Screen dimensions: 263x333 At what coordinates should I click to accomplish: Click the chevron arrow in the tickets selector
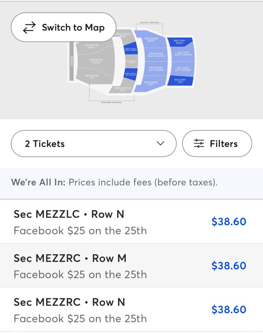coord(160,143)
